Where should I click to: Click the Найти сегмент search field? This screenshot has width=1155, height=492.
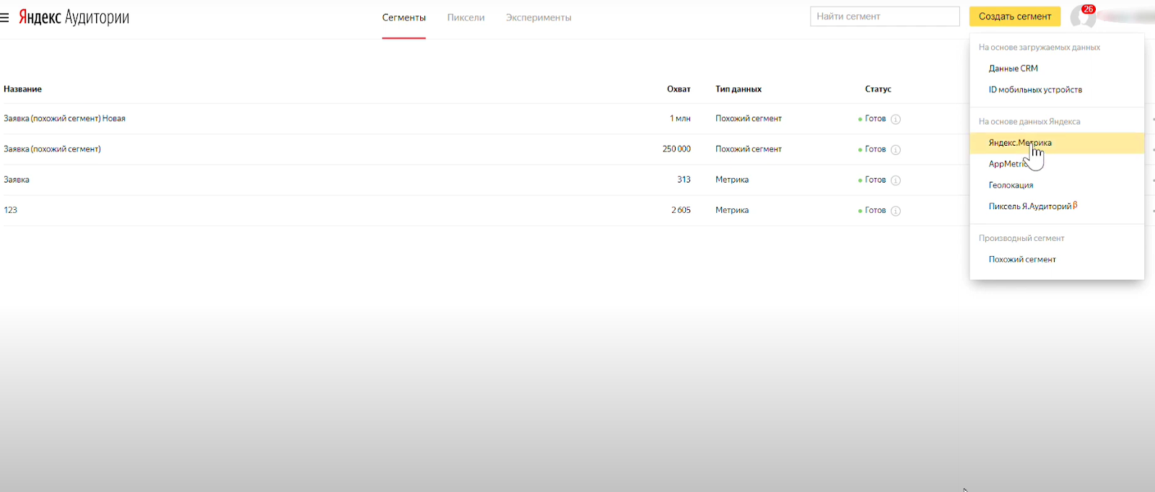tap(885, 17)
